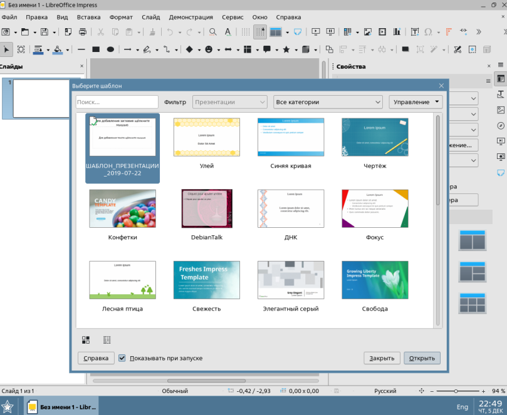
Task: Close the Слайды panel
Action: tap(82, 66)
